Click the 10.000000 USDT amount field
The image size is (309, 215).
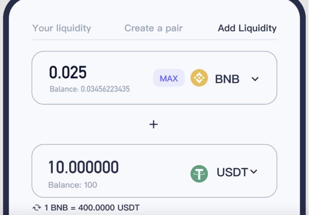pos(83,167)
